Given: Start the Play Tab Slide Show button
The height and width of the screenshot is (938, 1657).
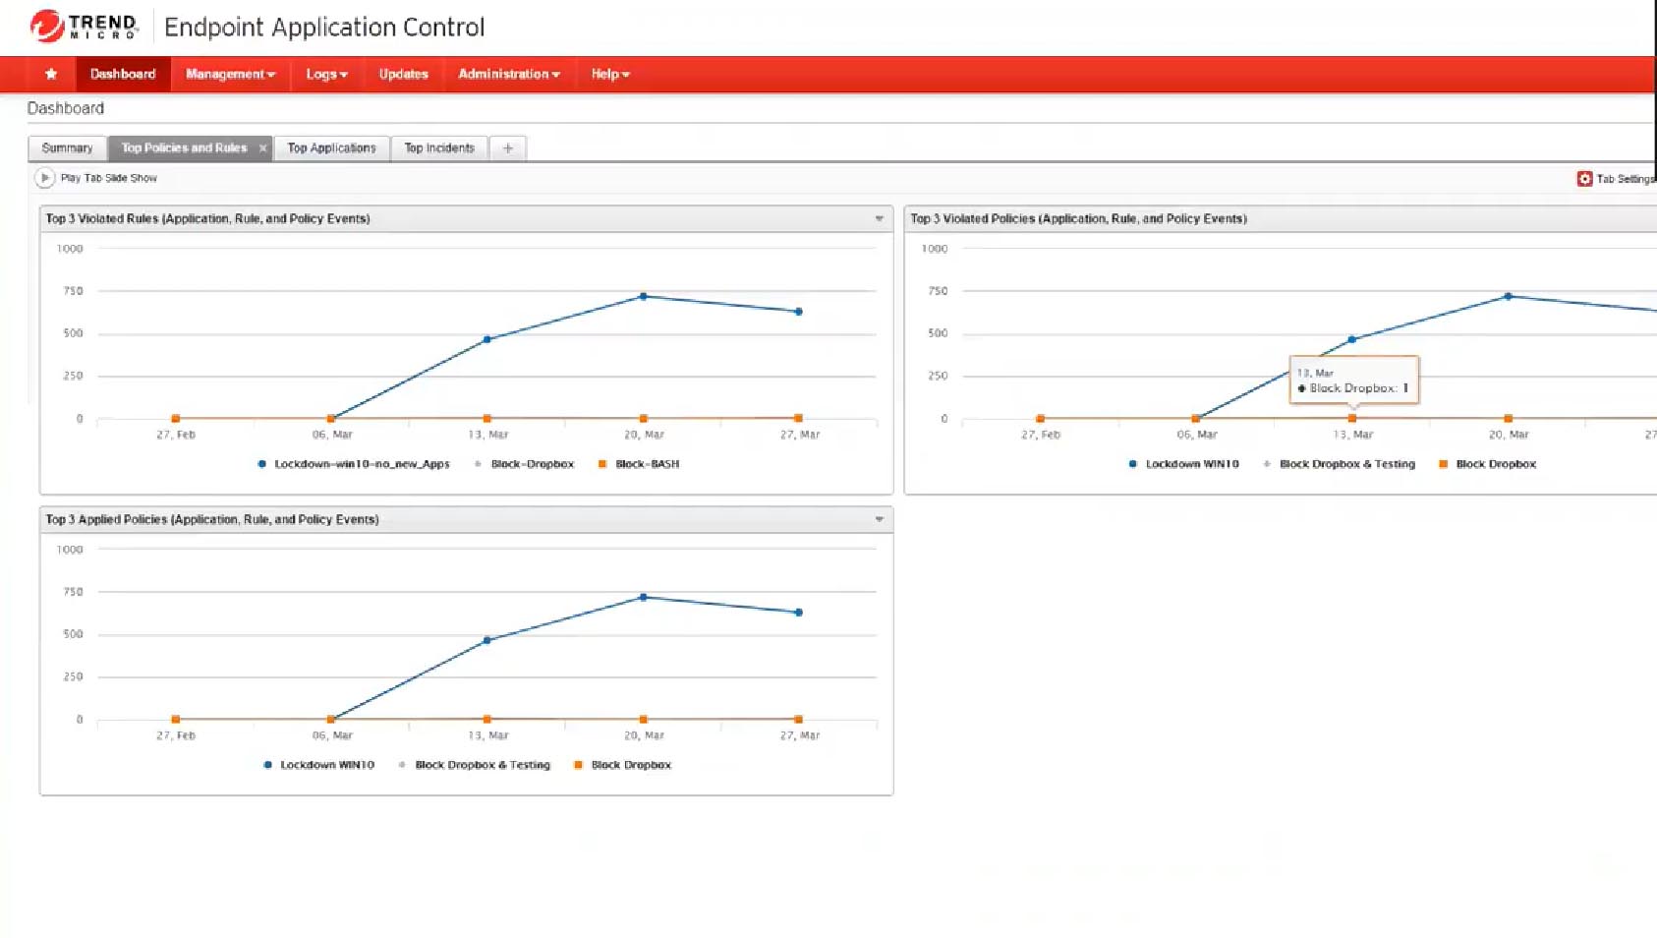Looking at the screenshot, I should point(44,178).
